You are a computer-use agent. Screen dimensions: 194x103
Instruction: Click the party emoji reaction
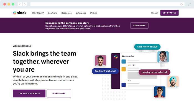point(129,80)
